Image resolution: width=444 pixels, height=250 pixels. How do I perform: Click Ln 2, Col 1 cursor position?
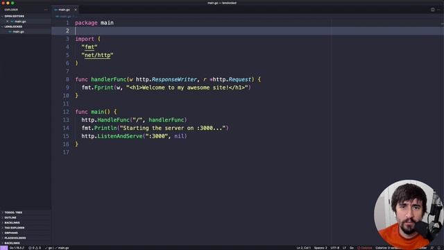coord(303,248)
